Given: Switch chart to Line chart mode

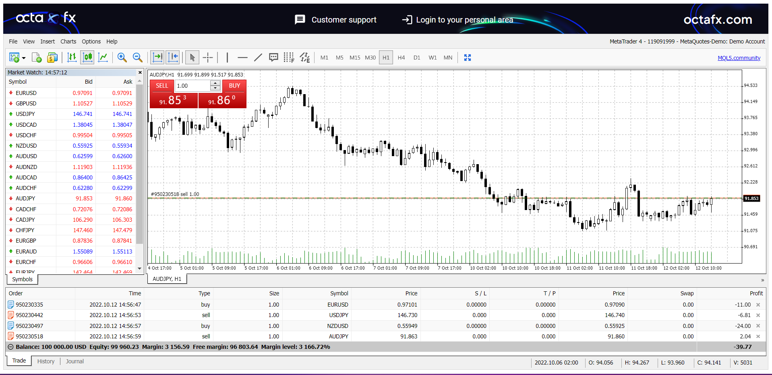Looking at the screenshot, I should pyautogui.click(x=103, y=58).
